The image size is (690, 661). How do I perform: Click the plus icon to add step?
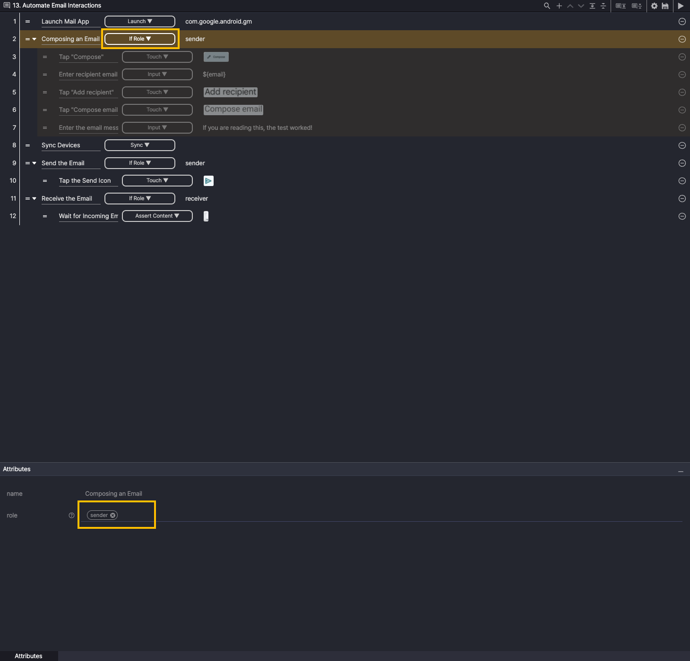coord(559,6)
